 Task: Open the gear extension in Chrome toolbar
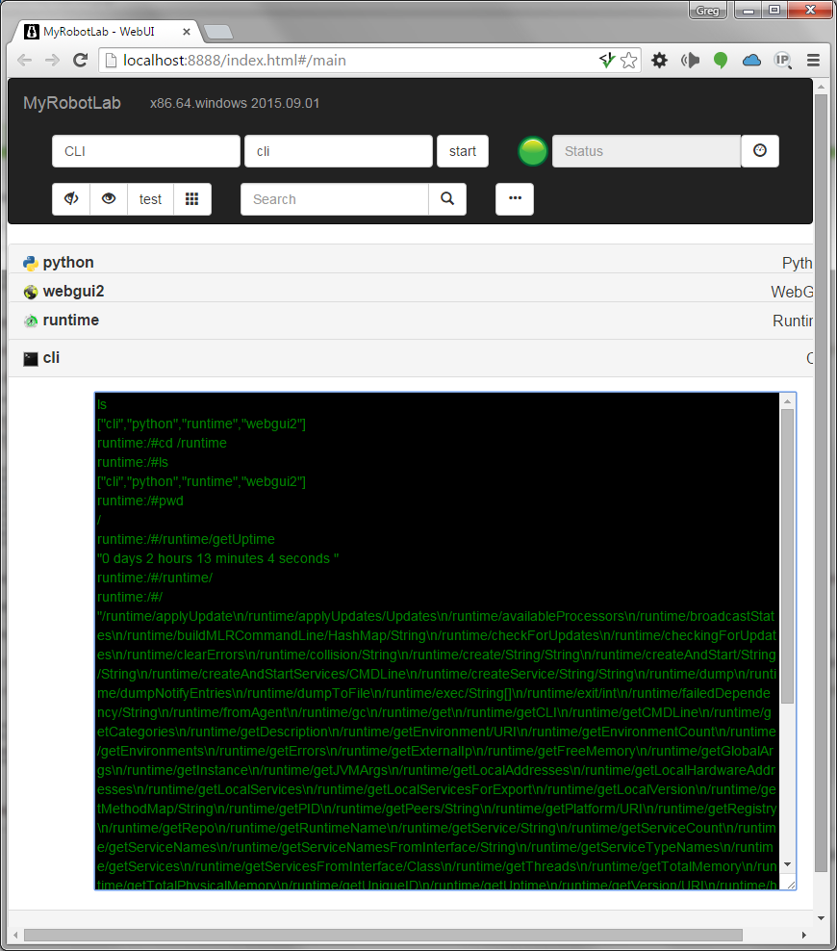click(659, 60)
